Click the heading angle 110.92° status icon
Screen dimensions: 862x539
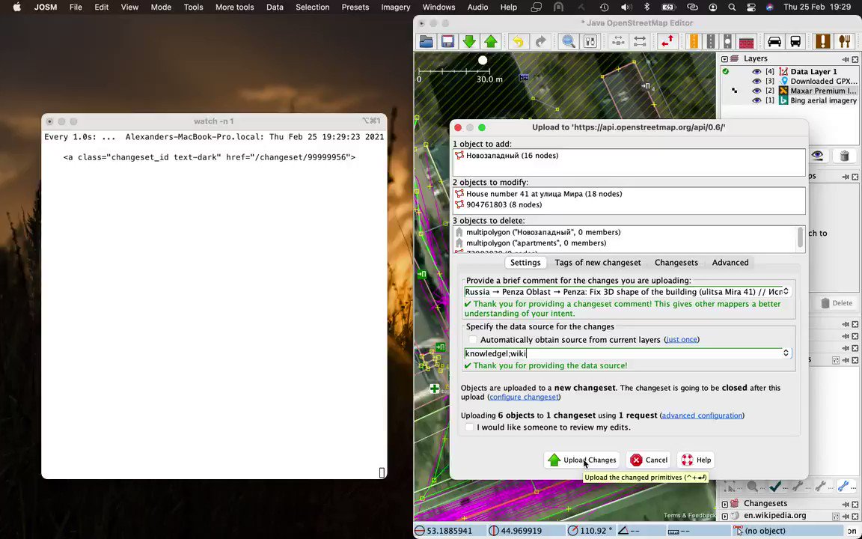click(x=573, y=531)
